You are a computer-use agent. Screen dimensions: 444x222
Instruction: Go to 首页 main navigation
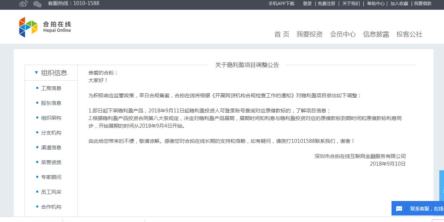click(x=282, y=34)
